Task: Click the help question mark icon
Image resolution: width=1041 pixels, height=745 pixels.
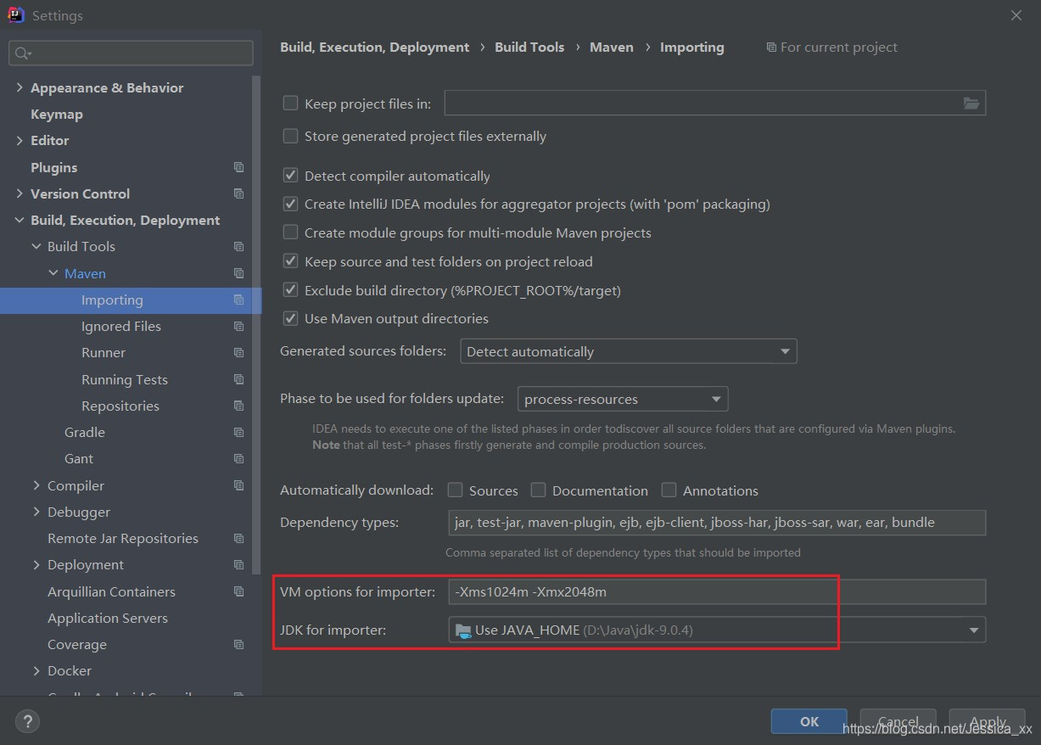Action: [27, 722]
